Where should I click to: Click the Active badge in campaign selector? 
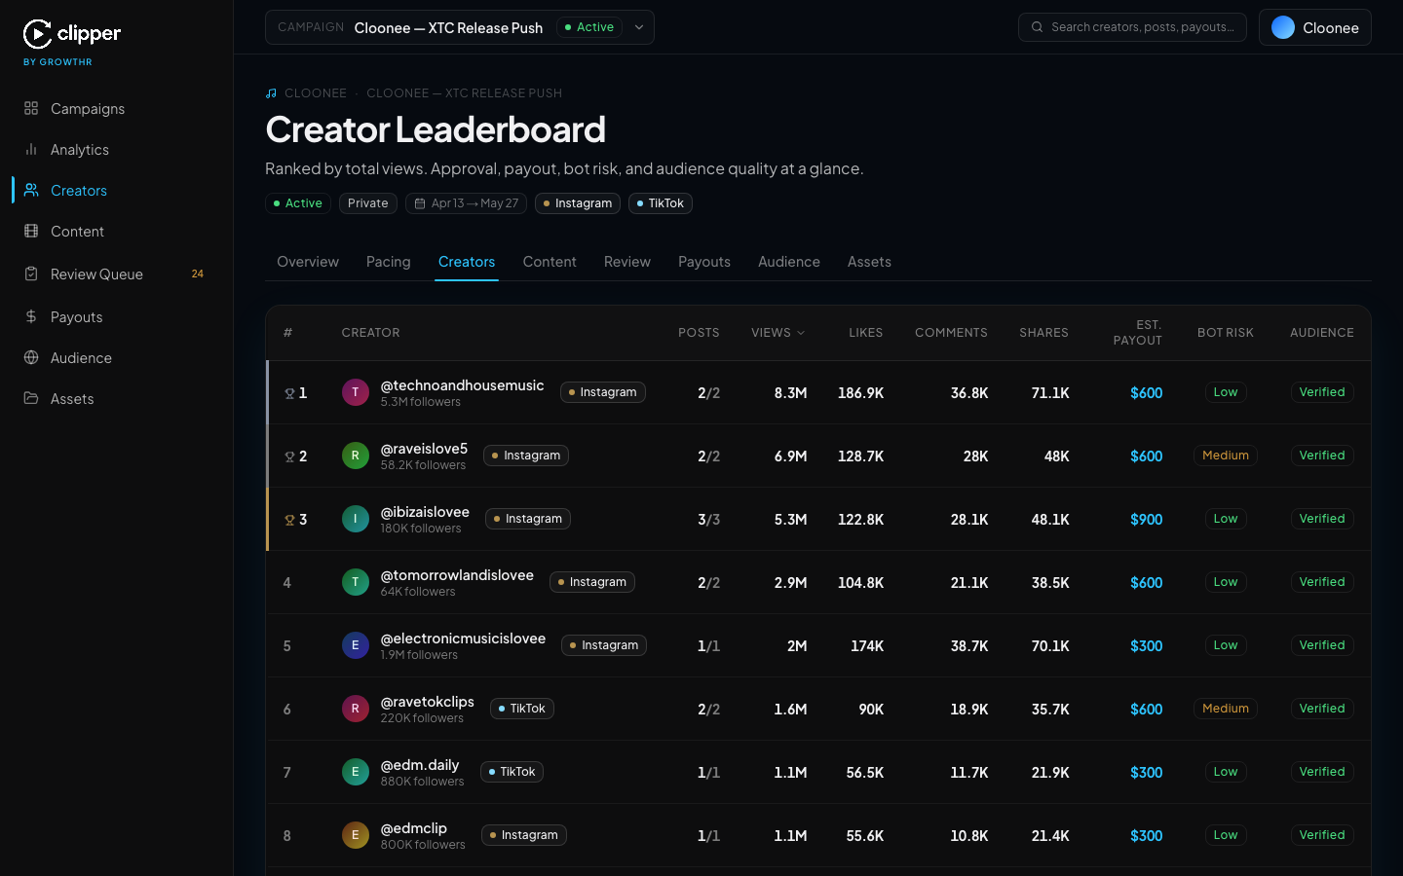coord(589,27)
